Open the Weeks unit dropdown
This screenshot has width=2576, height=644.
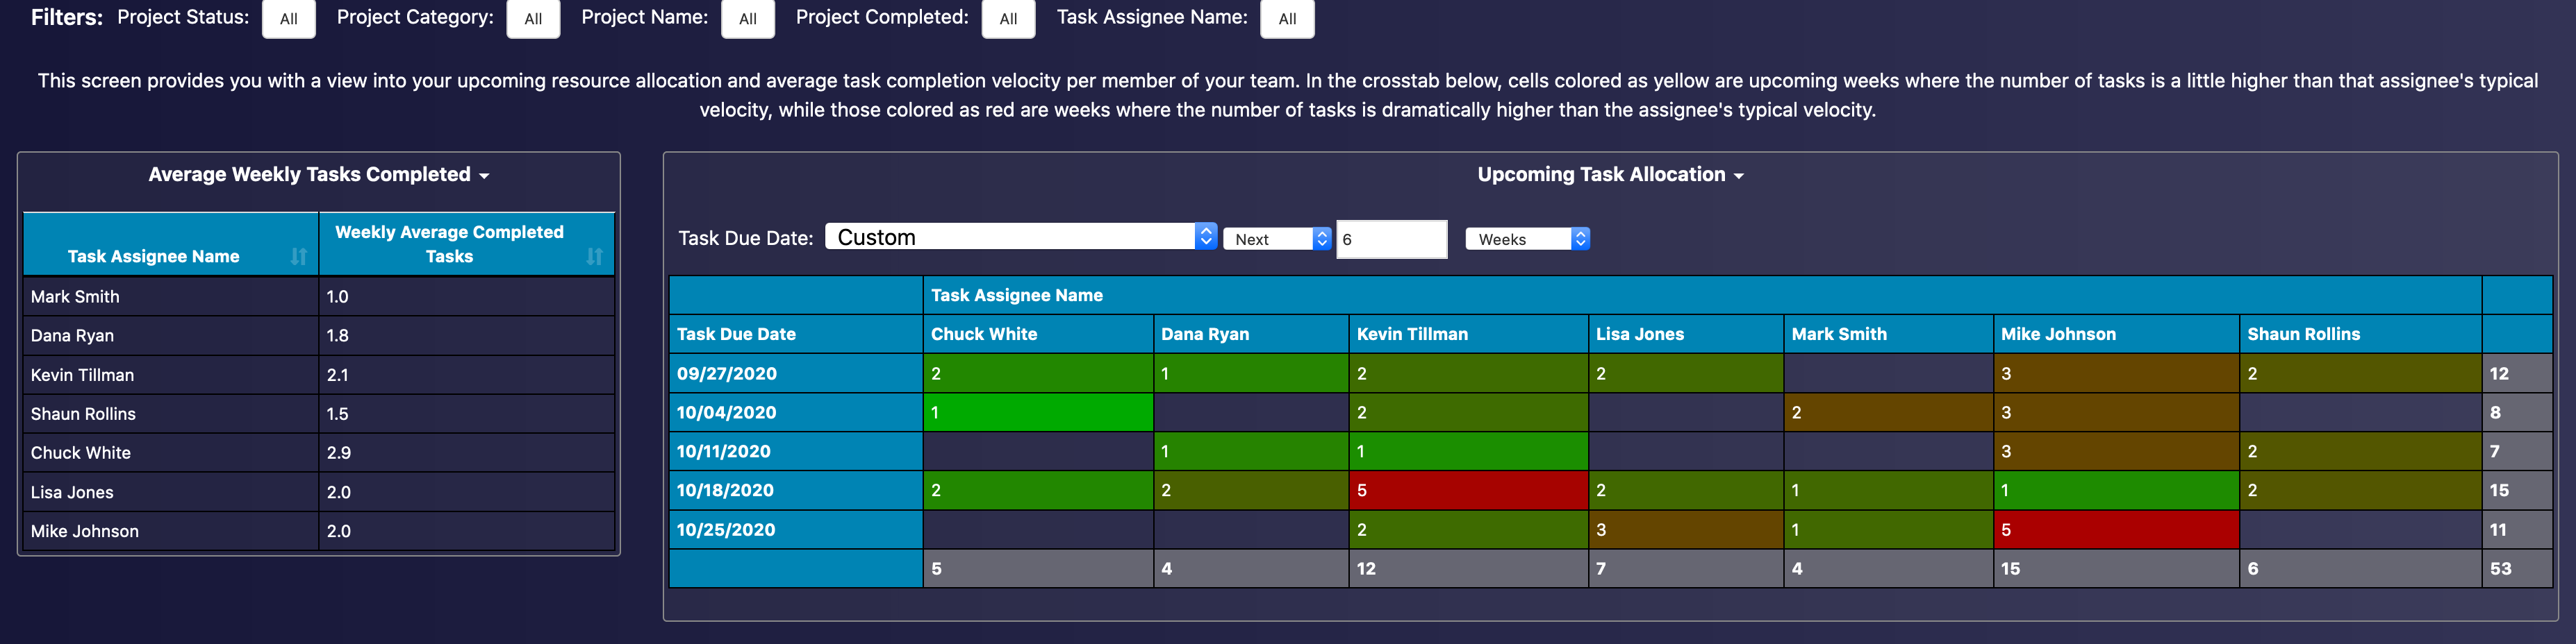tap(1526, 239)
